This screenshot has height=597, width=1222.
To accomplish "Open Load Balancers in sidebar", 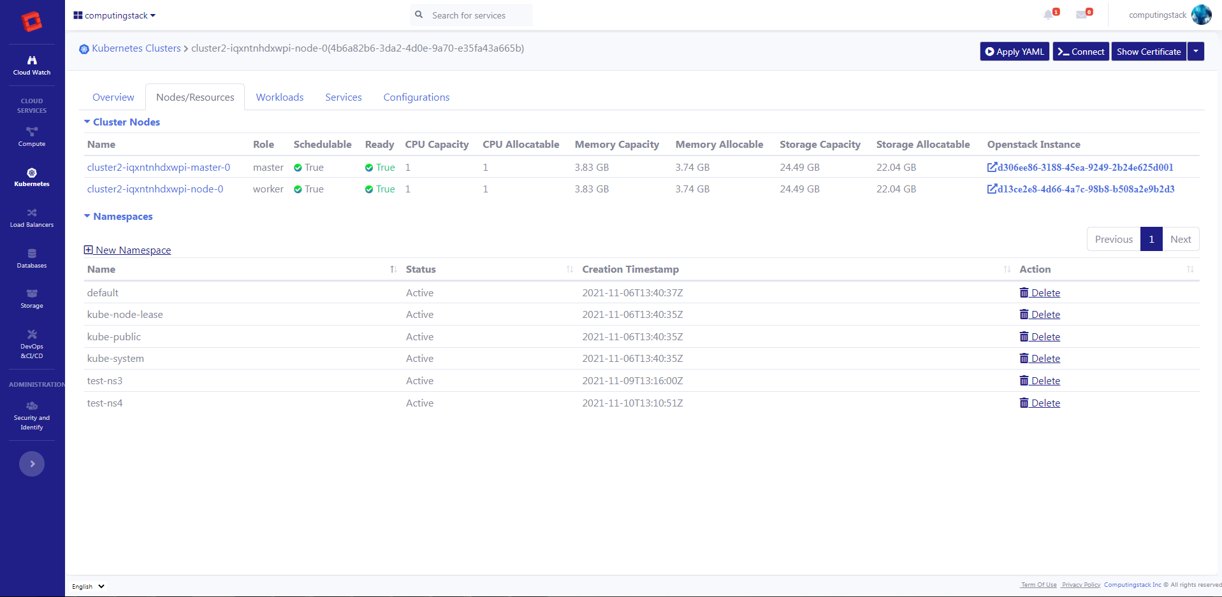I will (32, 218).
